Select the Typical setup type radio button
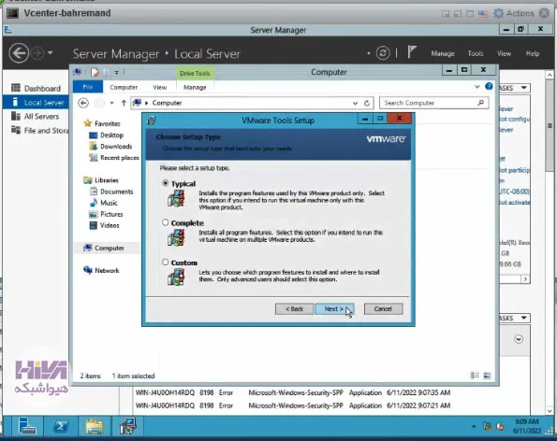 coord(165,183)
